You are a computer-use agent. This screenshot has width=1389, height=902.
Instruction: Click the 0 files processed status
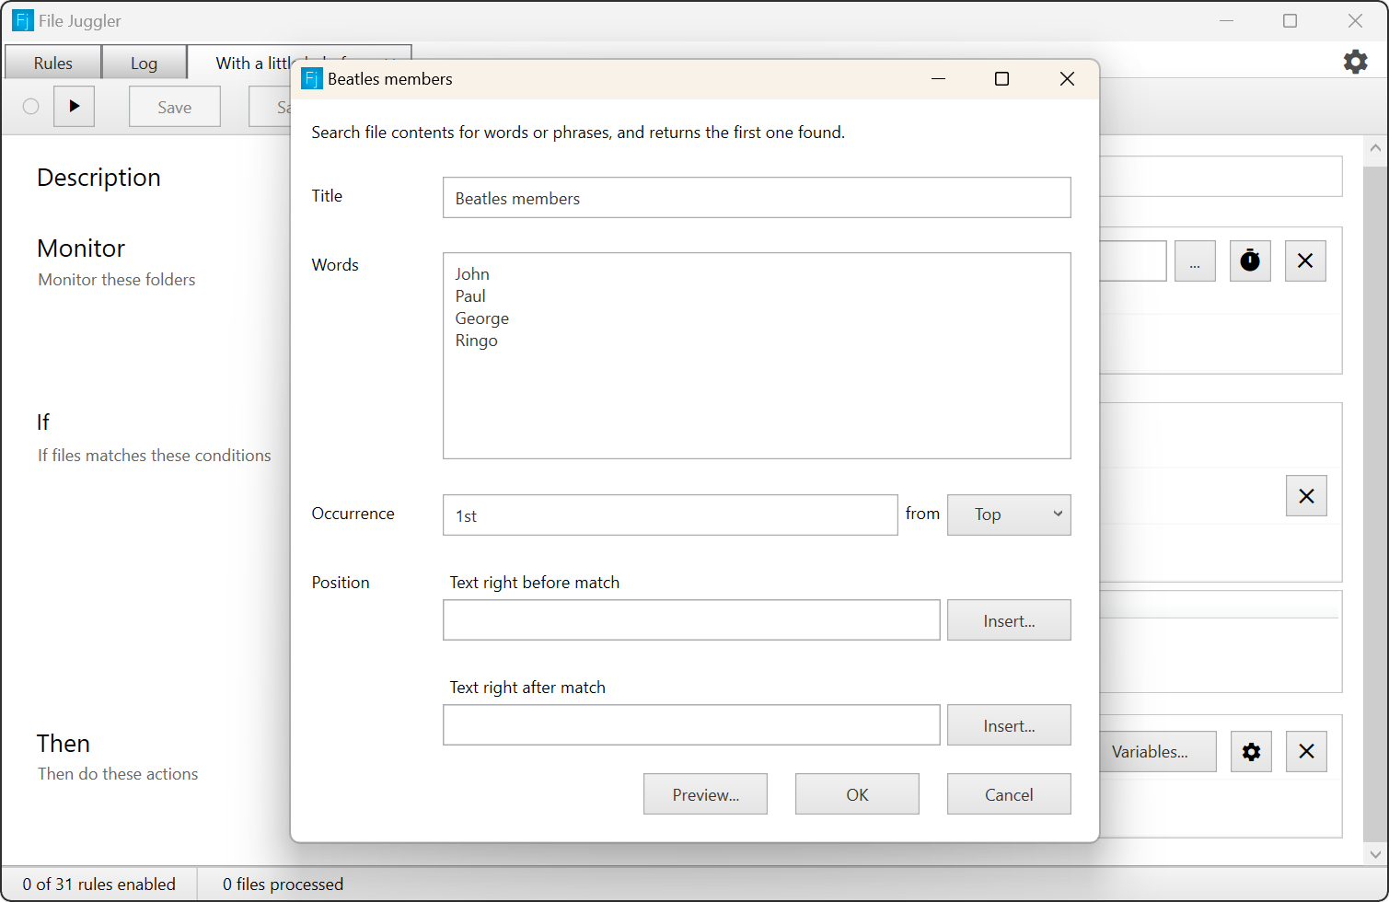pyautogui.click(x=283, y=885)
